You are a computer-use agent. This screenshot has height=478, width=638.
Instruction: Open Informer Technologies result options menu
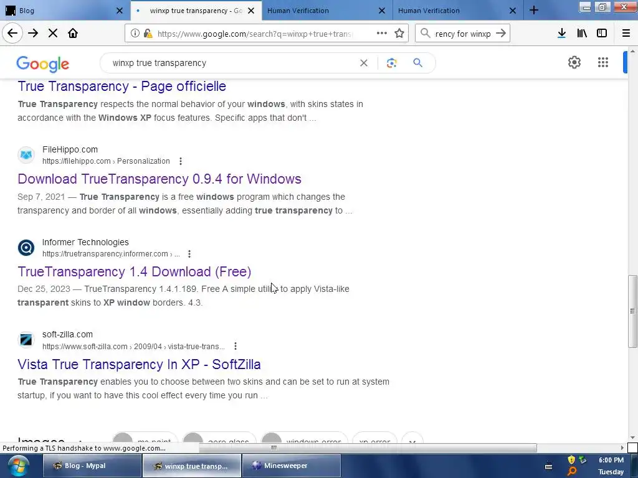pyautogui.click(x=189, y=254)
